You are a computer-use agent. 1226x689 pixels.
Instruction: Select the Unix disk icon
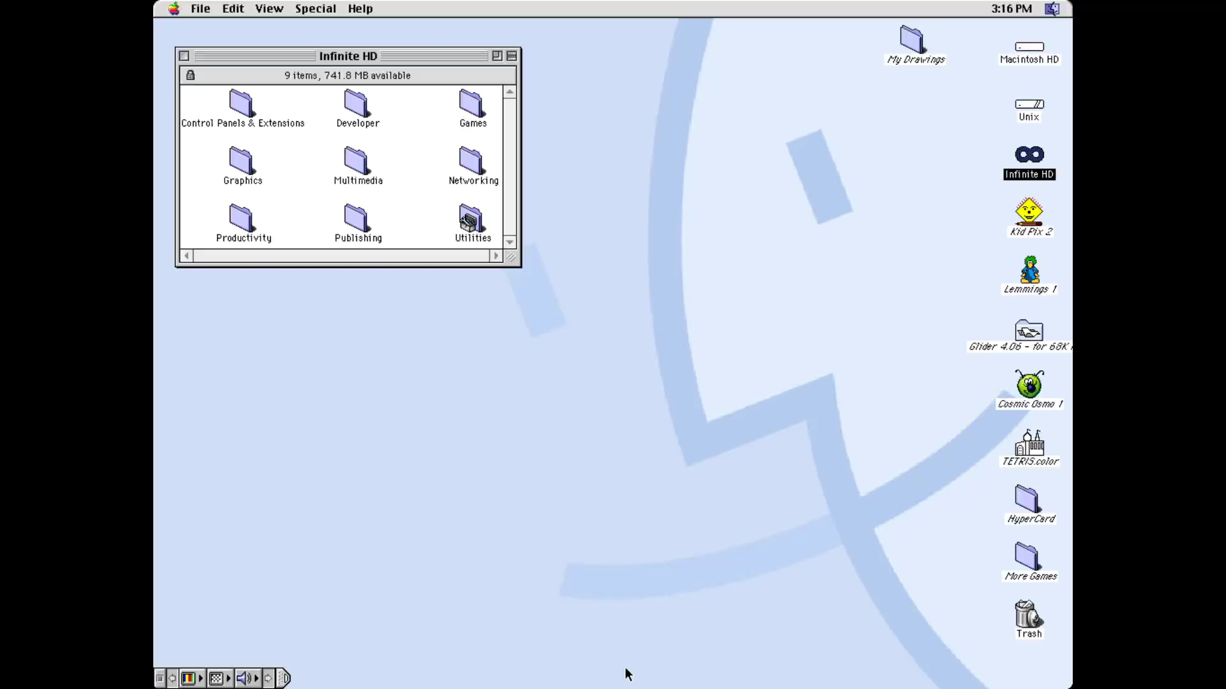pos(1029,104)
